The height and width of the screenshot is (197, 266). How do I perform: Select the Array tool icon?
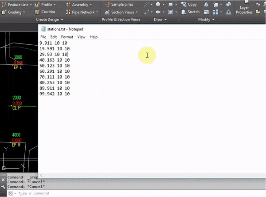coord(215,12)
